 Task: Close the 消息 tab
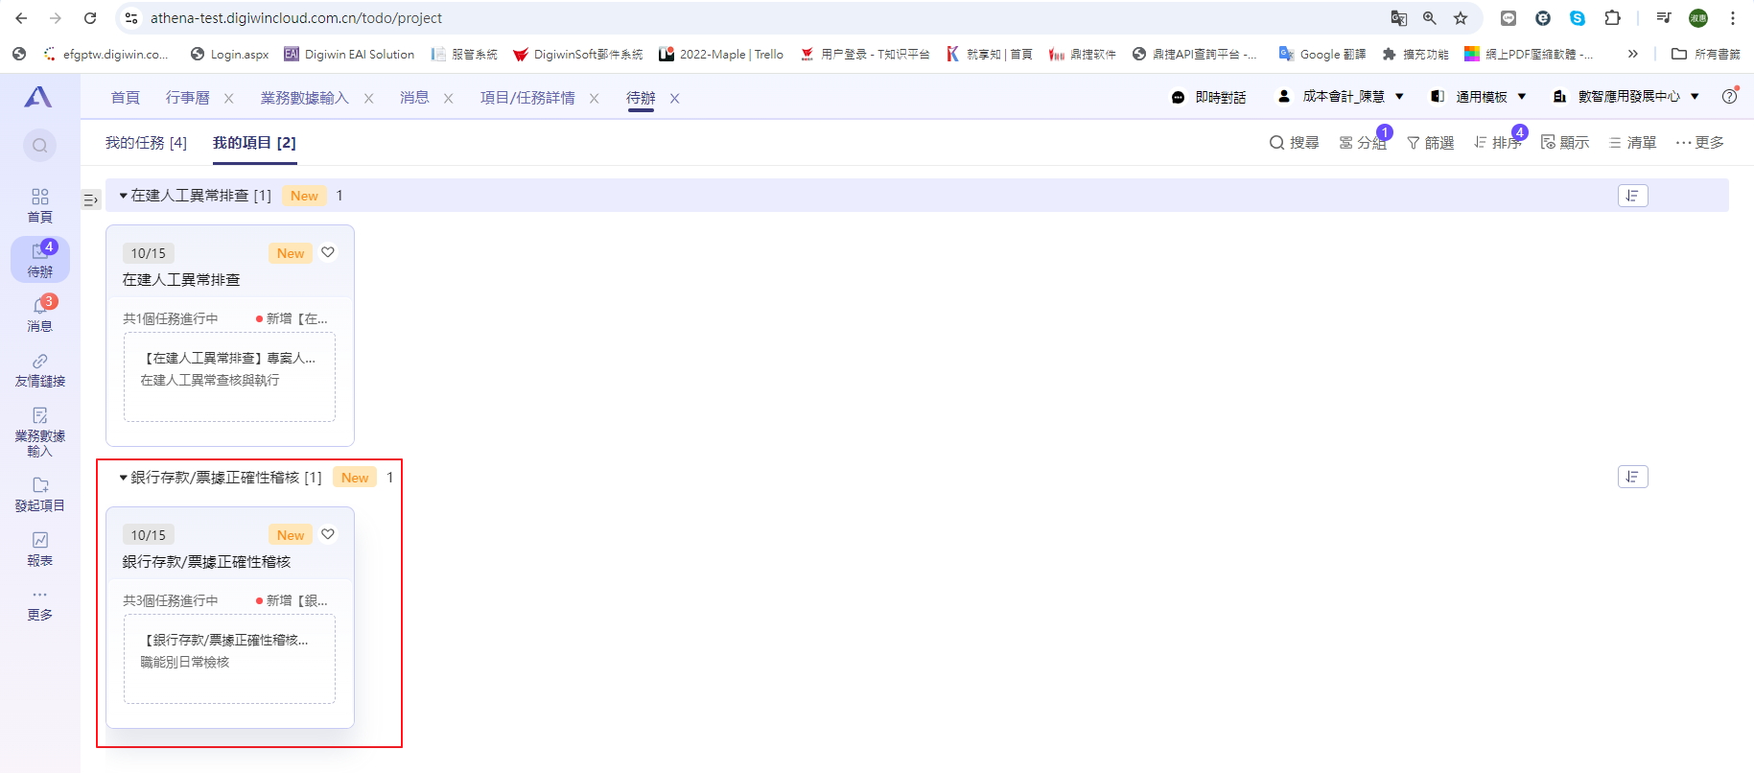pyautogui.click(x=448, y=98)
